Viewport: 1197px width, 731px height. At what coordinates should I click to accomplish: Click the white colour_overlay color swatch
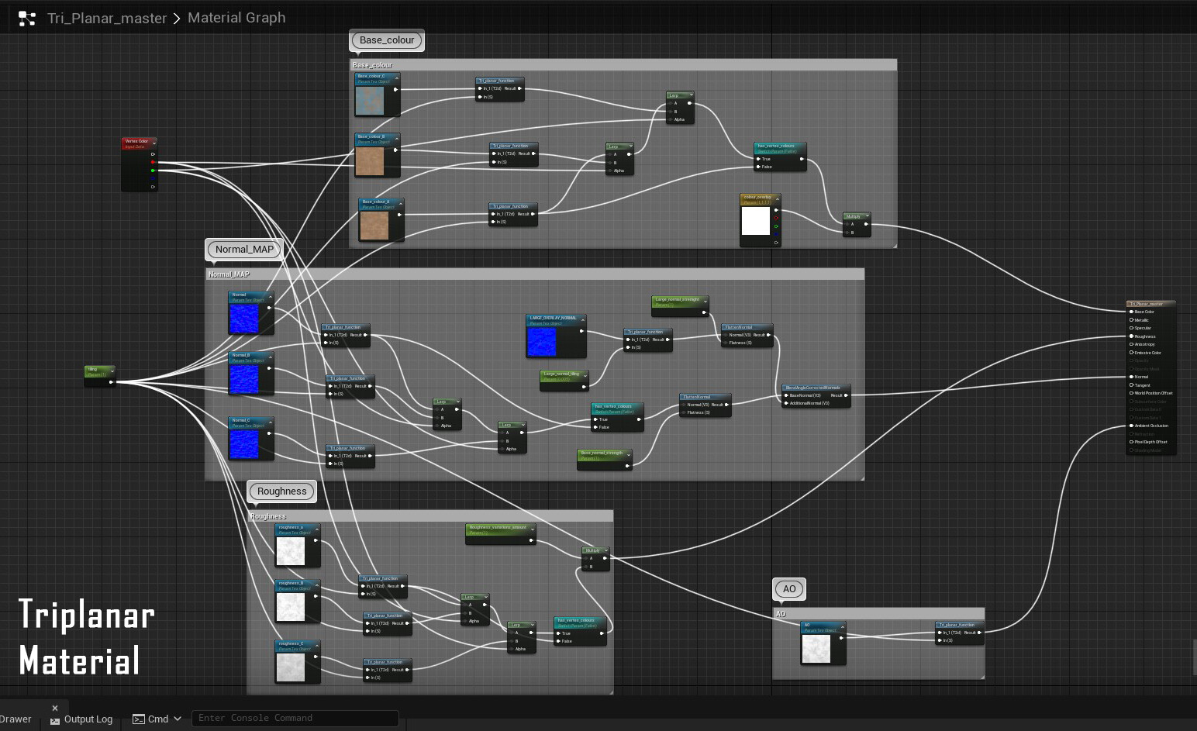coord(756,222)
